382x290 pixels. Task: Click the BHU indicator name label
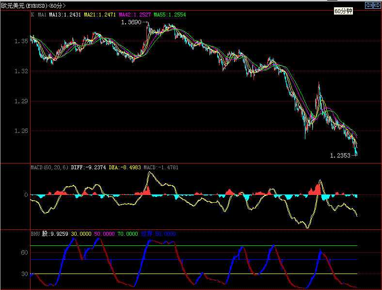point(35,233)
